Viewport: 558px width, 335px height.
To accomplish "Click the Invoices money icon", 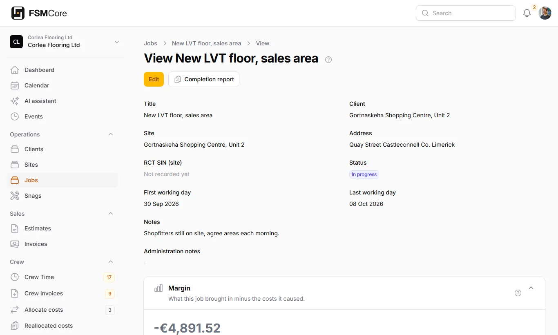I will click(x=15, y=244).
